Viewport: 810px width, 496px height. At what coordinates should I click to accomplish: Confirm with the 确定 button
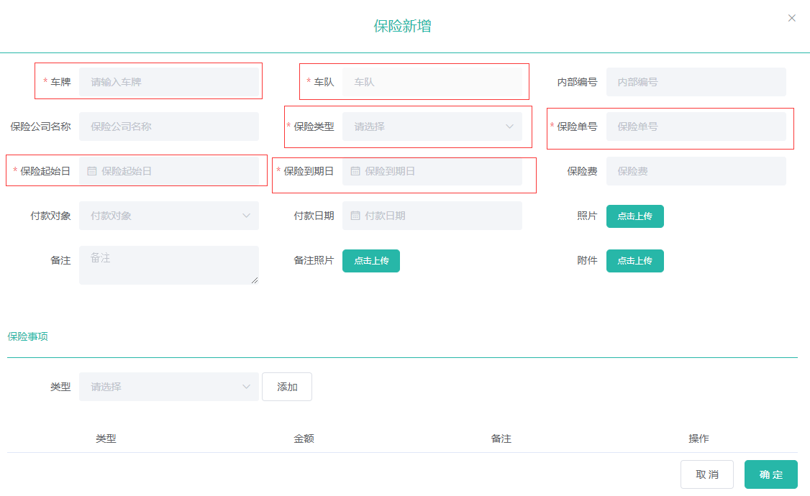pos(770,474)
